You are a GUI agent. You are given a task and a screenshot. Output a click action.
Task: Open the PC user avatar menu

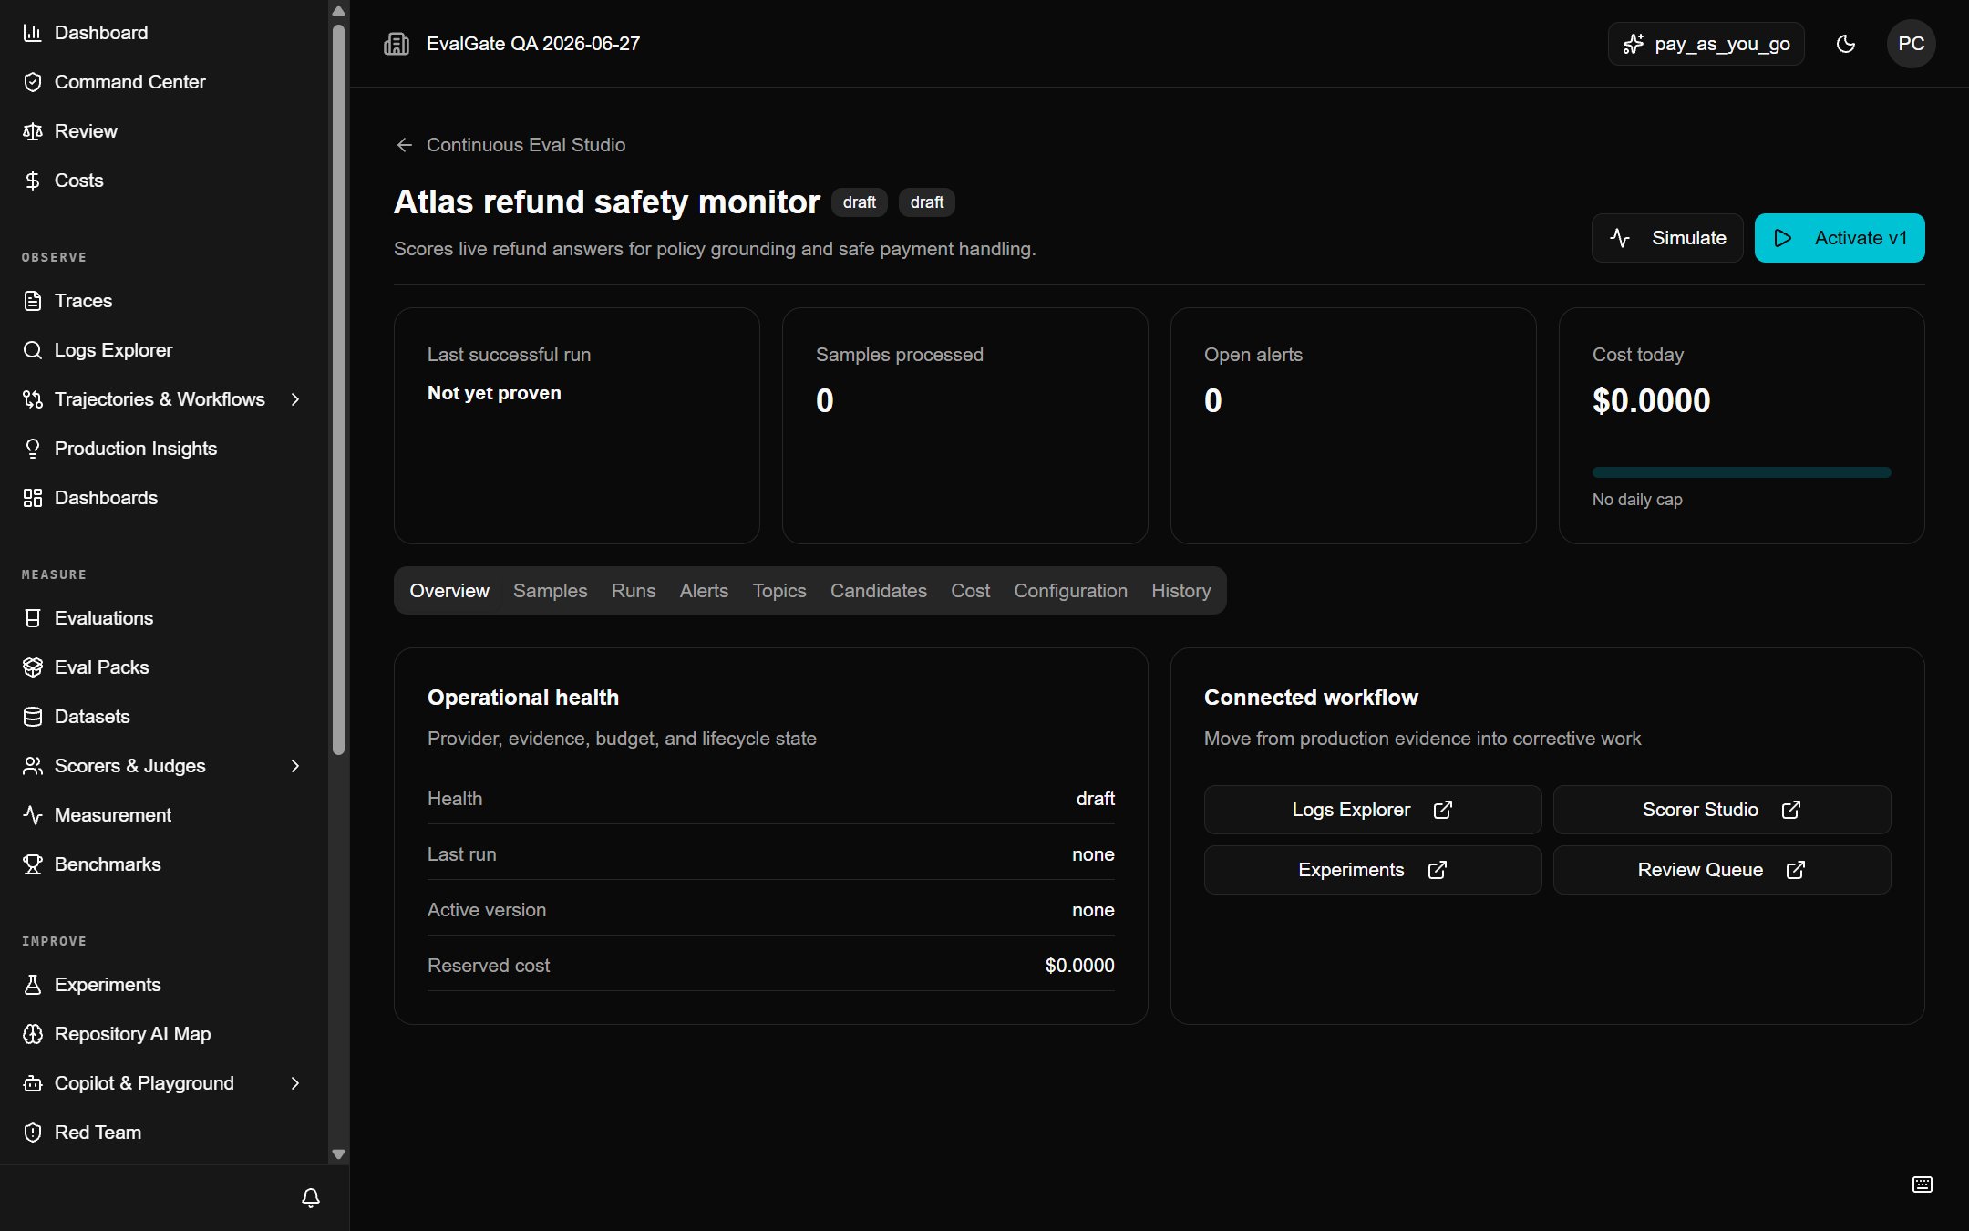point(1912,44)
